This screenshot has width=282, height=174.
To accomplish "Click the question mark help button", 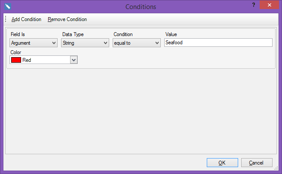I will (254, 5).
